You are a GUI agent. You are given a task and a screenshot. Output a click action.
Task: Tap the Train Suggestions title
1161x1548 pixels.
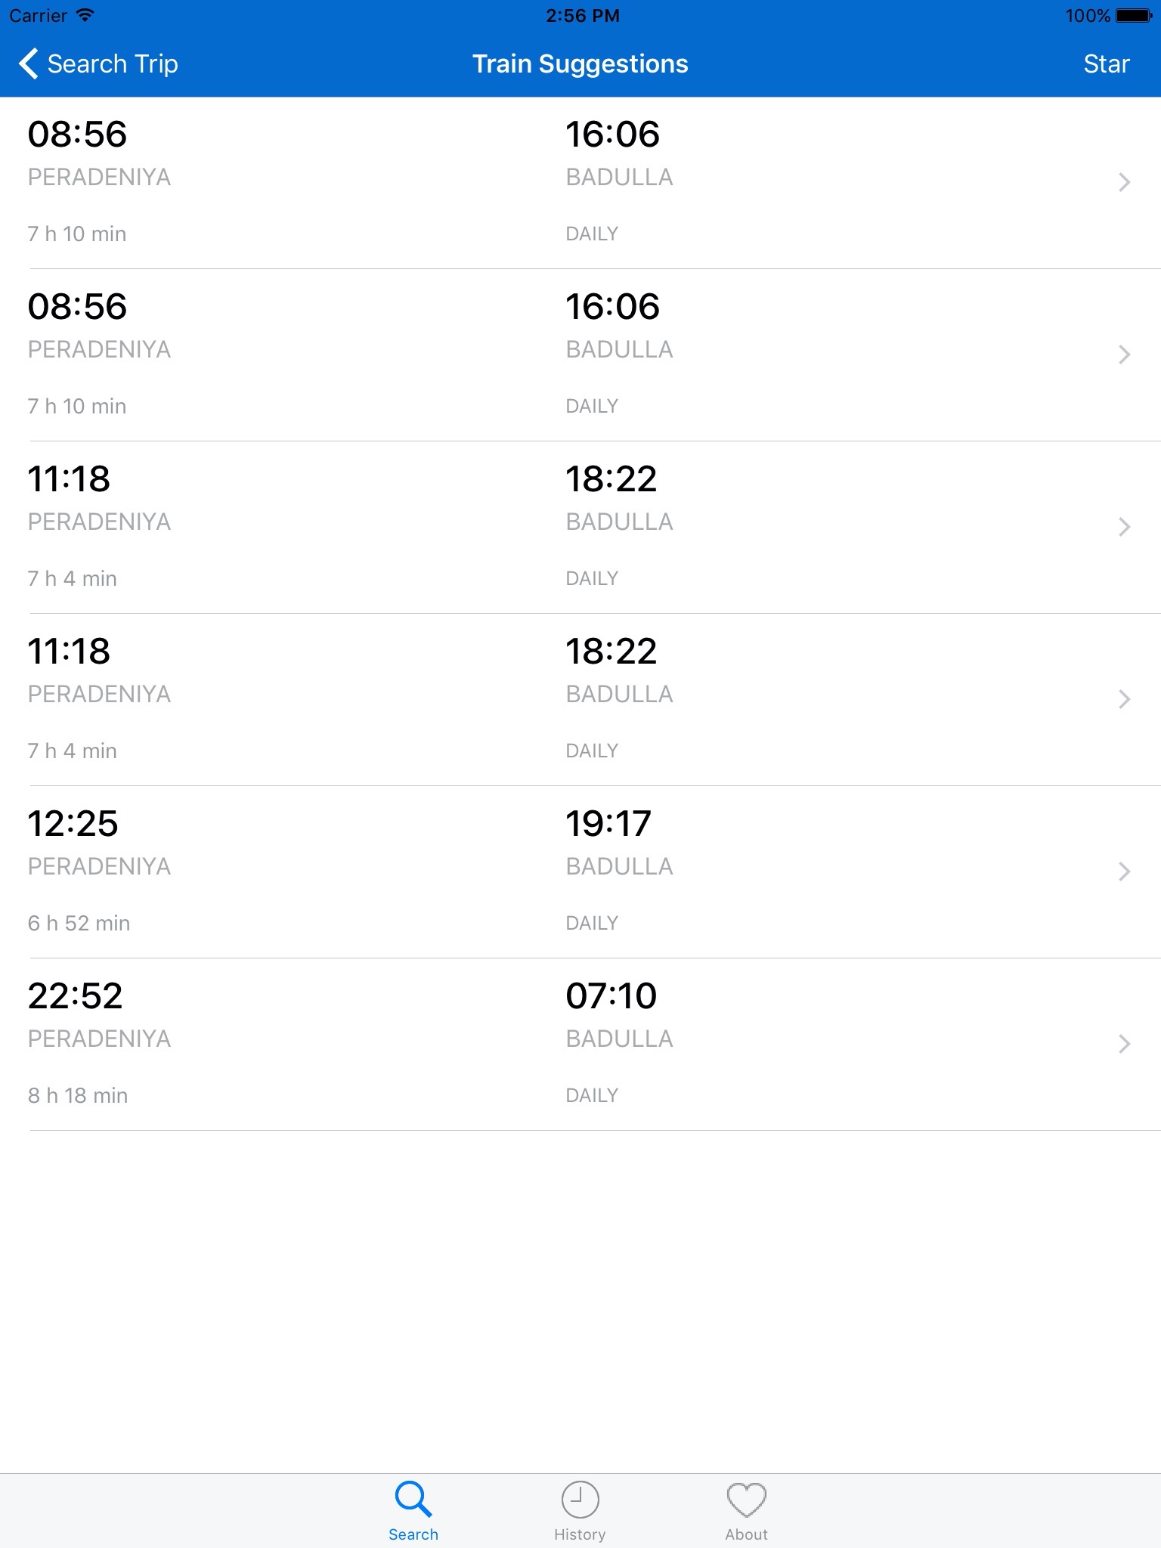[580, 63]
